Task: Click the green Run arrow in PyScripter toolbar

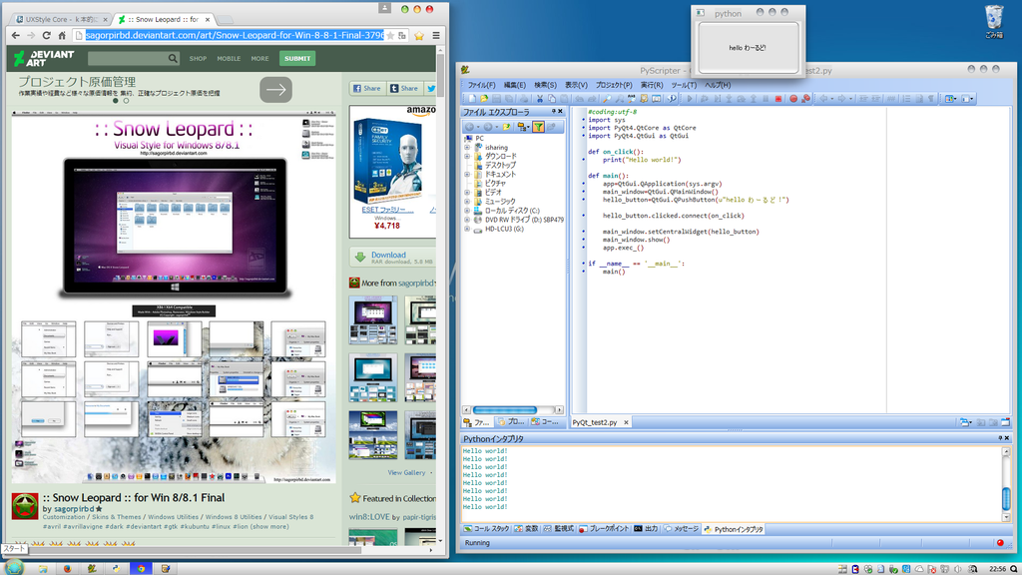Action: coord(690,99)
